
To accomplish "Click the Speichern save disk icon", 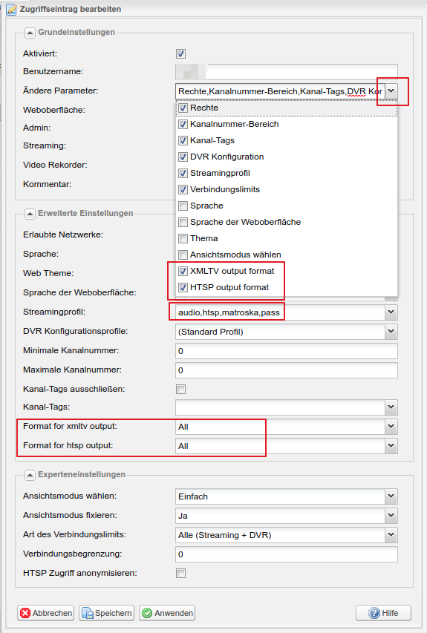I will pyautogui.click(x=88, y=613).
